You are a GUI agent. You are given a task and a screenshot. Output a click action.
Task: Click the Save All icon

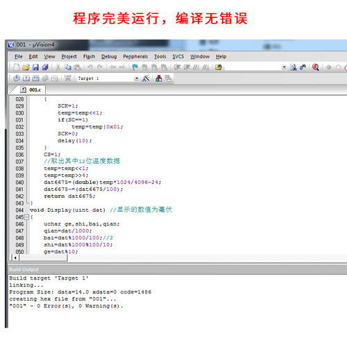[x=45, y=67]
